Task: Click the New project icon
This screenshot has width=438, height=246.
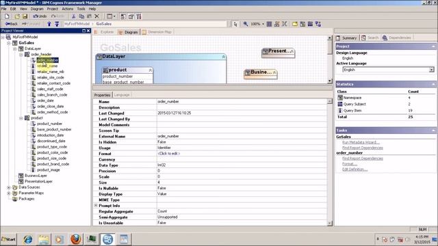Action: (x=7, y=16)
